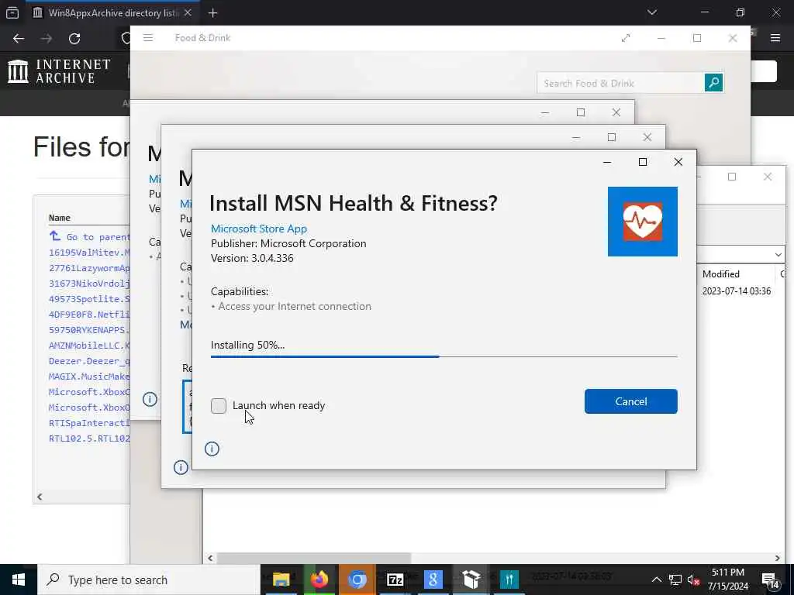This screenshot has height=595, width=794.
Task: Open the clock and date panel
Action: point(727,580)
